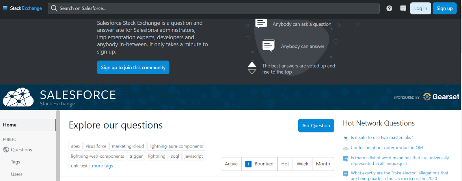Image resolution: width=462 pixels, height=181 pixels.
Task: Open Questions in the sidebar
Action: coord(21,150)
